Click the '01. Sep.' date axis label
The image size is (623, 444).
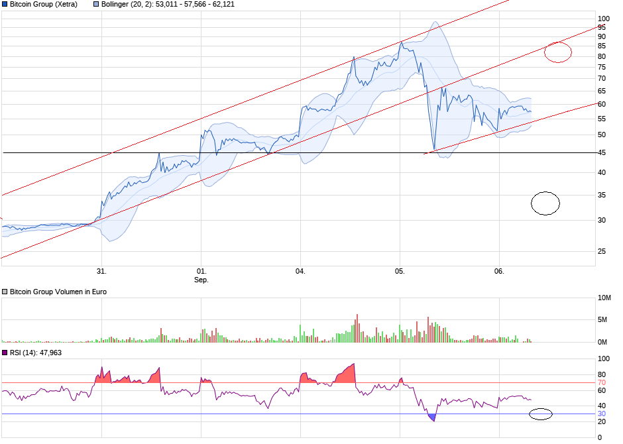tap(201, 276)
